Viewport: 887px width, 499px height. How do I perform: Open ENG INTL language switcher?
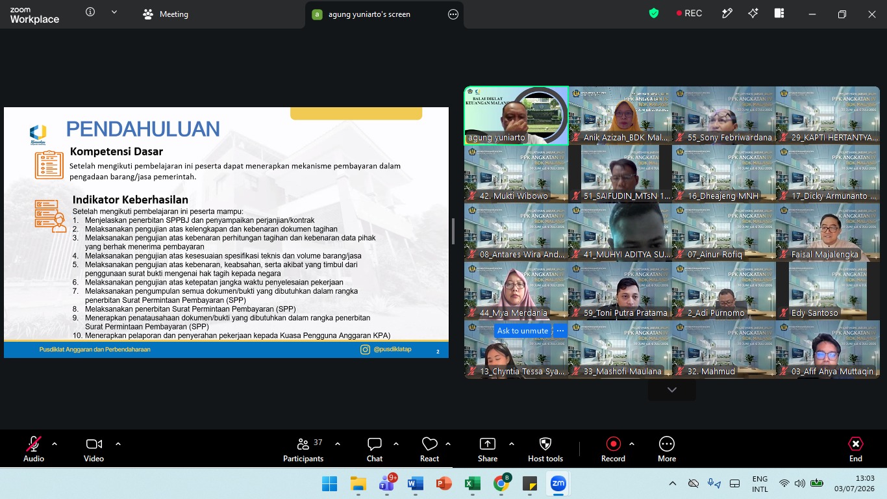[760, 483]
